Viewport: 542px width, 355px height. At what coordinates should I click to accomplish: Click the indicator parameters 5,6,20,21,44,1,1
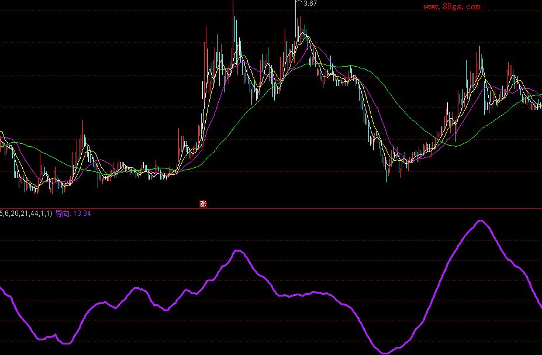(26, 213)
